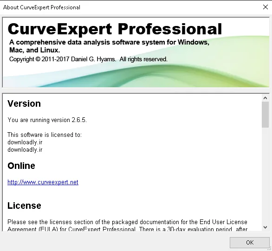Click the scrollbar up arrow

(265, 98)
